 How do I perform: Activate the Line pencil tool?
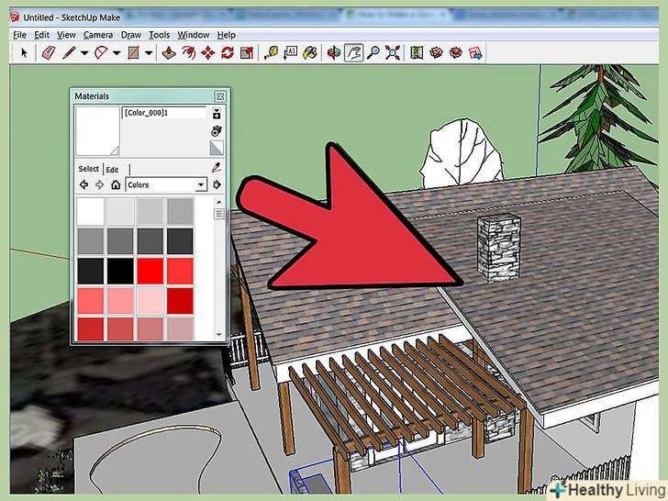point(69,53)
